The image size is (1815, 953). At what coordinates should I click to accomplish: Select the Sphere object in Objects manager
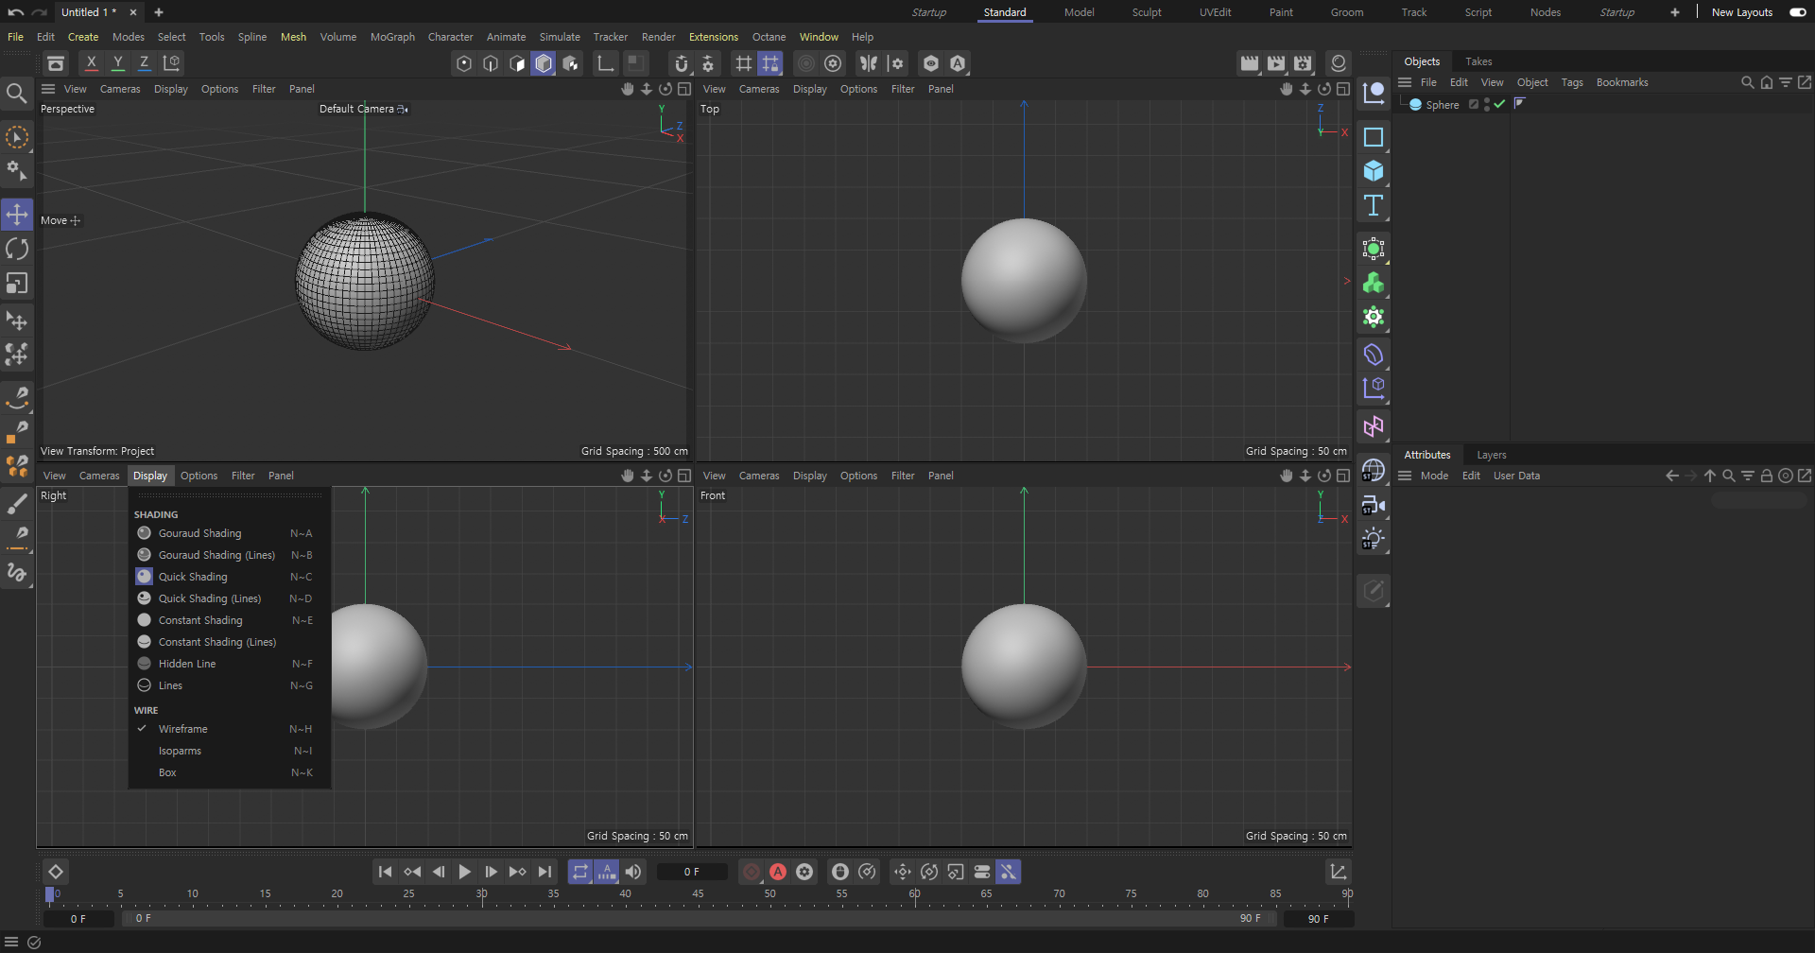point(1442,105)
